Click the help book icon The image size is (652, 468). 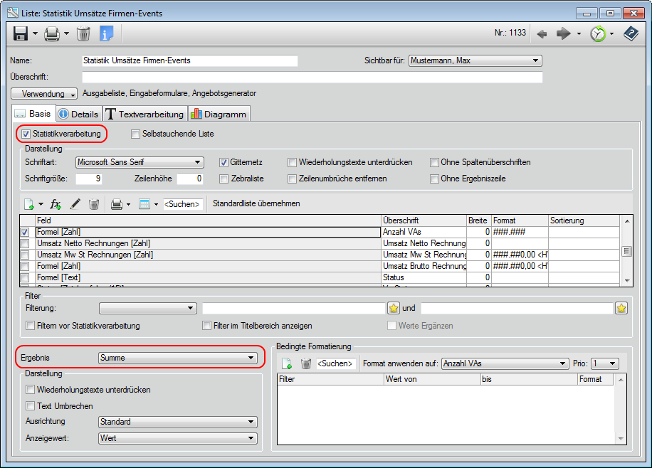tap(631, 33)
